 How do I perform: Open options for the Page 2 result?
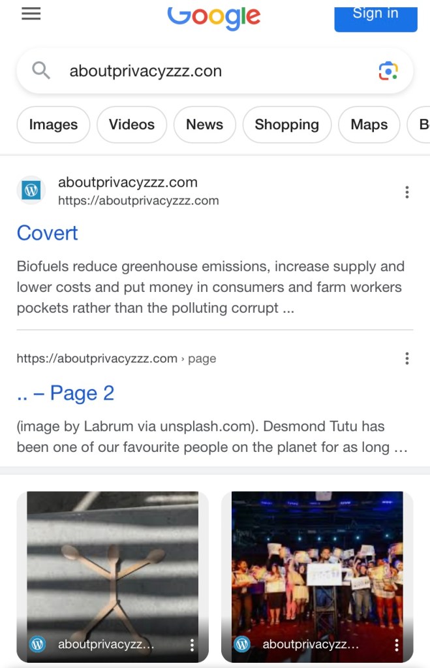click(407, 358)
